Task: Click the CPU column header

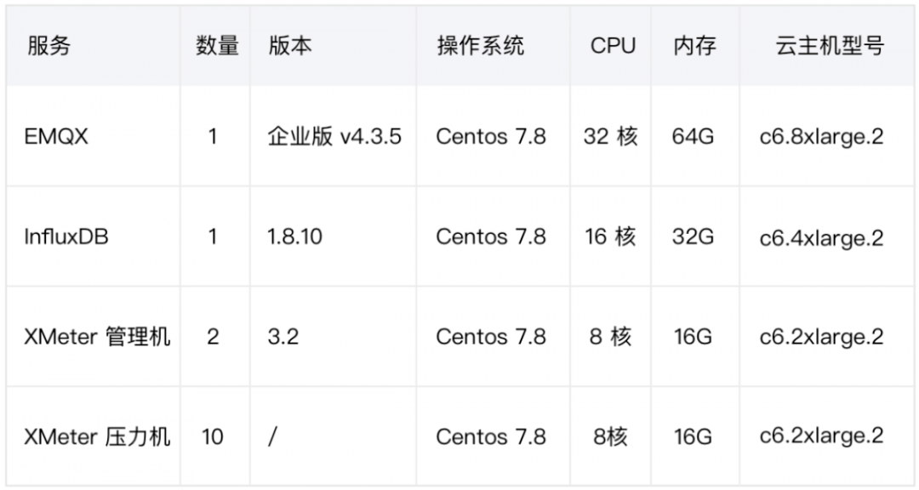Action: tap(613, 46)
